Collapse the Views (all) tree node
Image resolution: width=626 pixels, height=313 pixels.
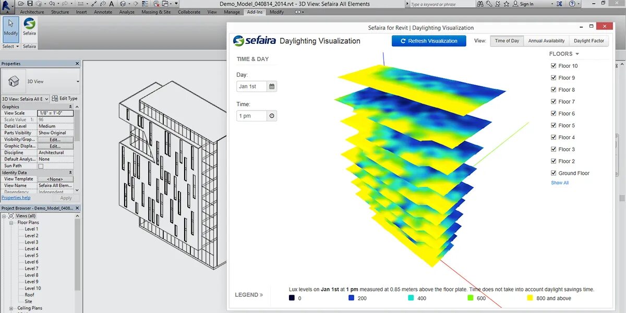[x=4, y=216]
